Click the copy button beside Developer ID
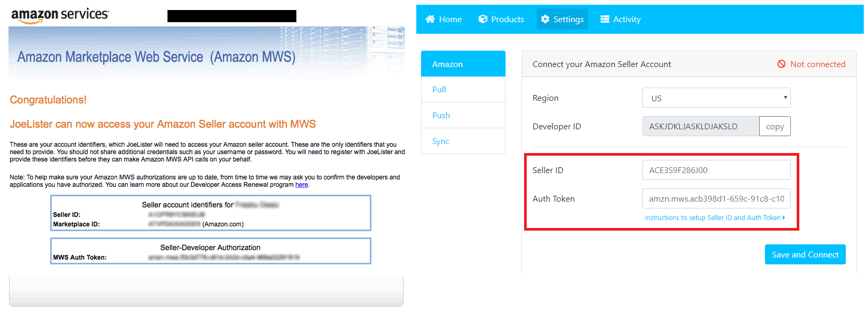Screen dimensions: 868x314 coord(775,127)
